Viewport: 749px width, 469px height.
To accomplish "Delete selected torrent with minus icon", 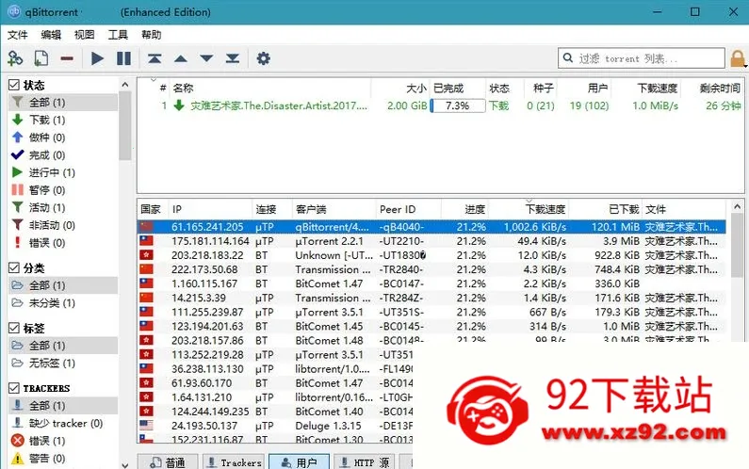I will coord(67,58).
